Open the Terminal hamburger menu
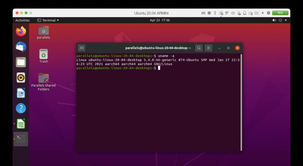Viewport: 303px width, 166px height. (x=208, y=48)
